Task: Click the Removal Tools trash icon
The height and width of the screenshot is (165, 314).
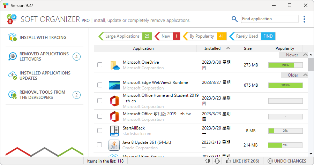Action: tap(13, 95)
